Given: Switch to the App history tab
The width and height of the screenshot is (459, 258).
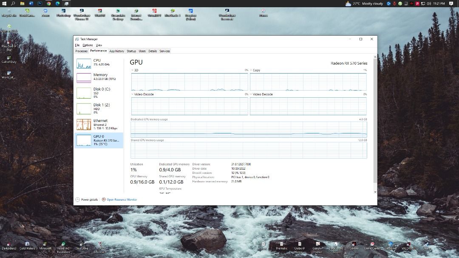Looking at the screenshot, I should pyautogui.click(x=116, y=51).
